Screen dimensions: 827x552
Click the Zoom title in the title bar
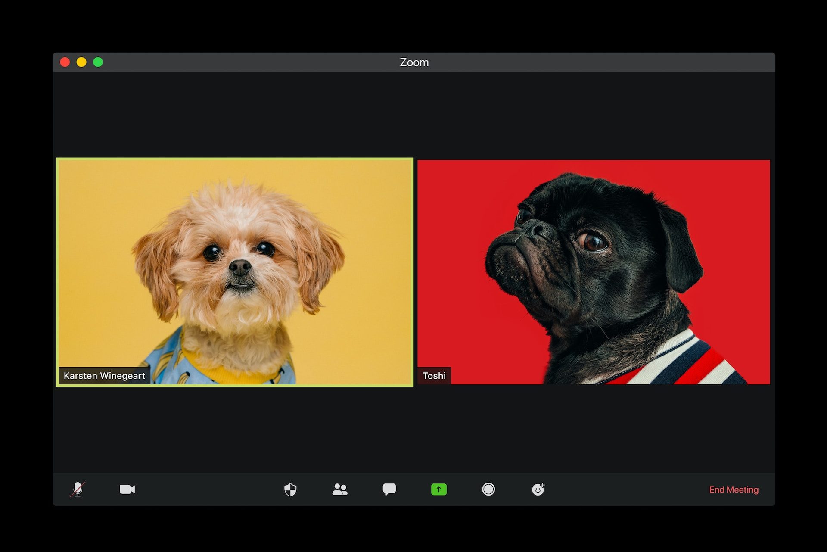click(414, 62)
